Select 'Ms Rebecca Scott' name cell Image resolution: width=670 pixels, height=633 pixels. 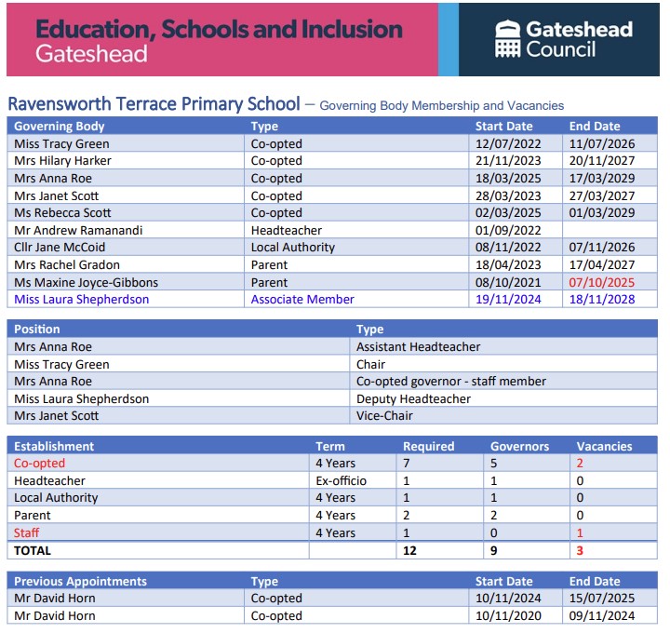pyautogui.click(x=62, y=212)
